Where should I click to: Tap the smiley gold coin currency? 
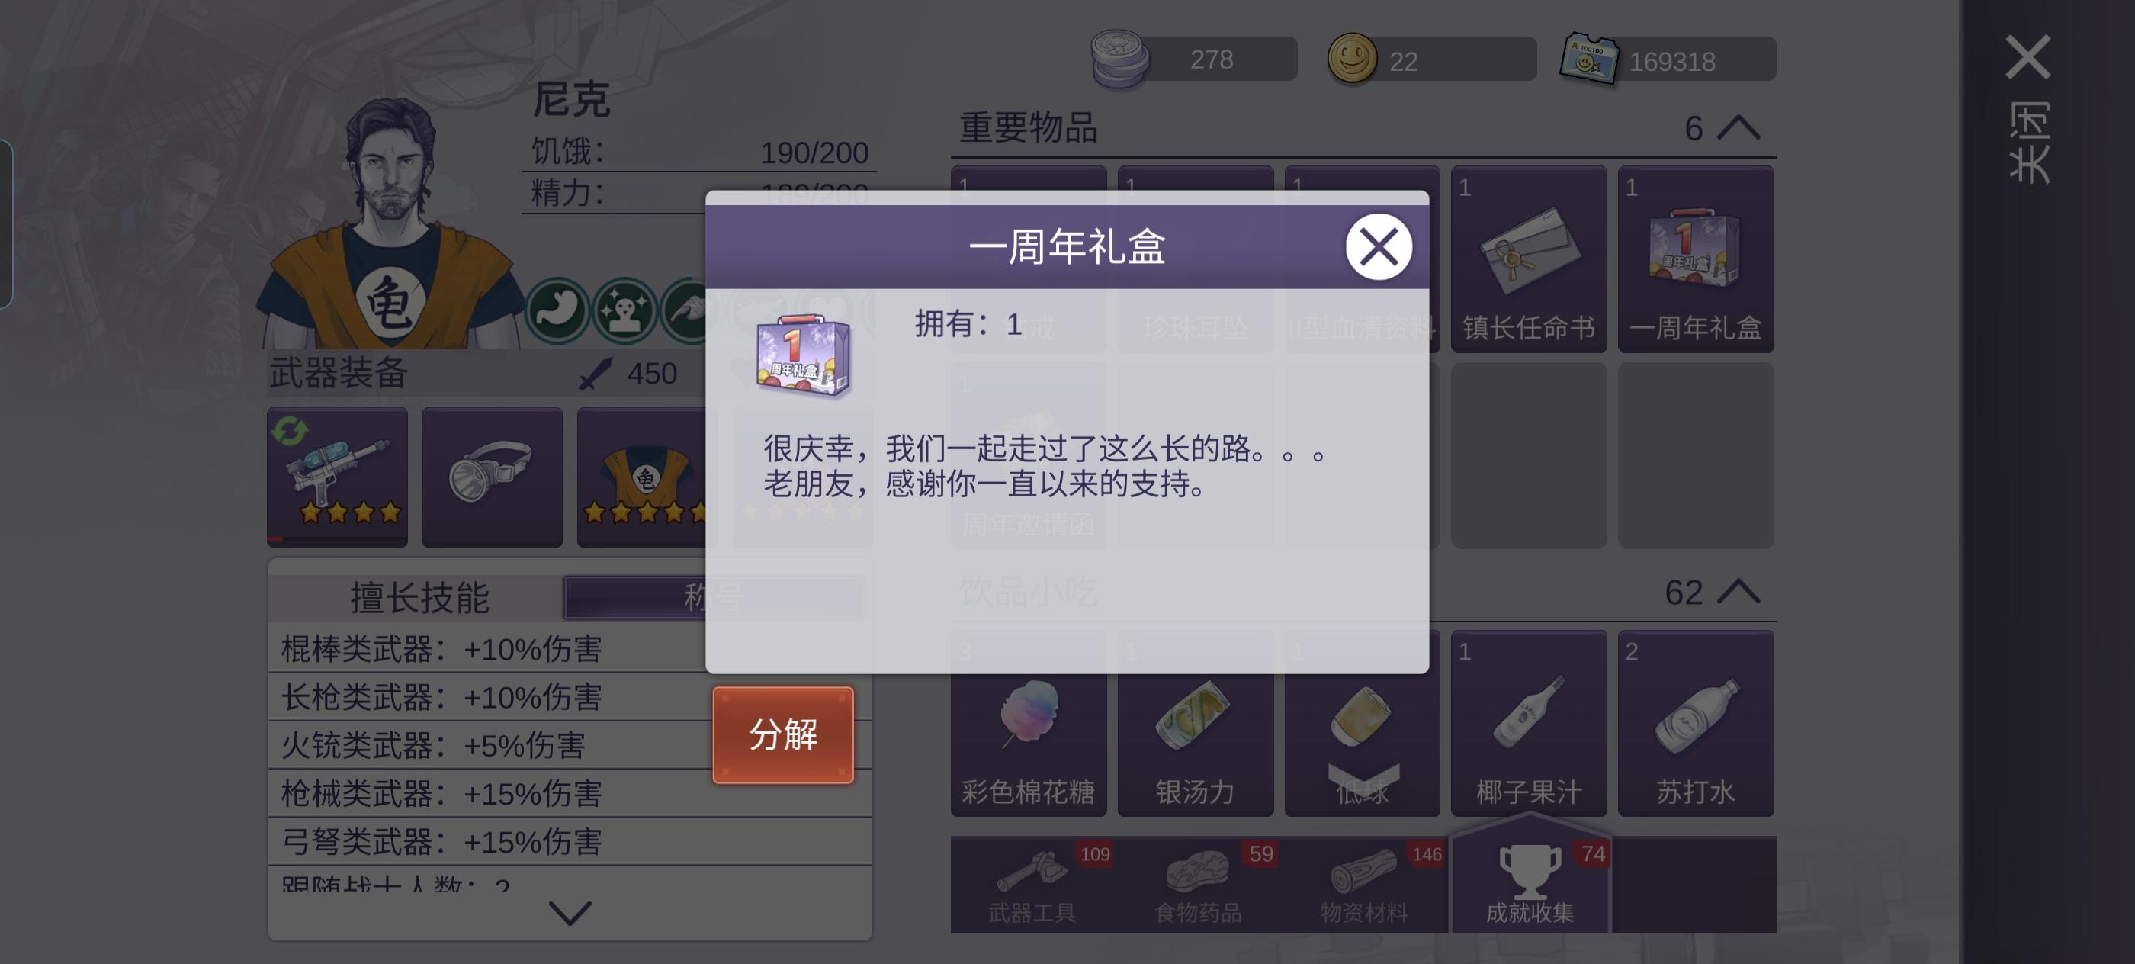pos(1351,58)
